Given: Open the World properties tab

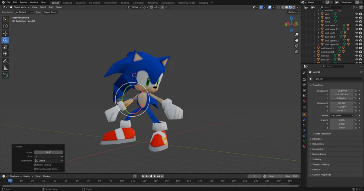Looking at the screenshot, I should (x=304, y=101).
